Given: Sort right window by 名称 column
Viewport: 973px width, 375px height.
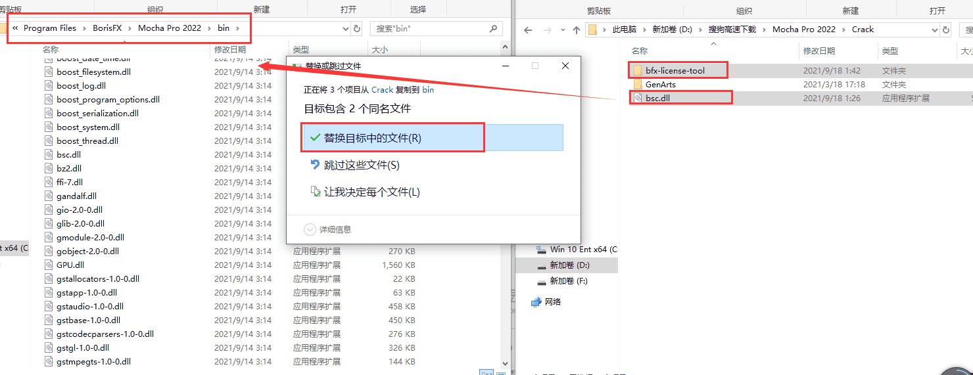Looking at the screenshot, I should click(639, 51).
